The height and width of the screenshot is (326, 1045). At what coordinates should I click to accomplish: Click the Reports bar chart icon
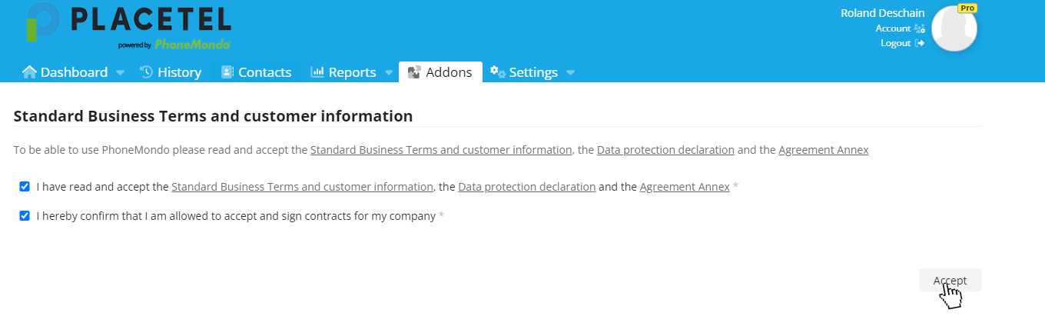click(x=317, y=72)
